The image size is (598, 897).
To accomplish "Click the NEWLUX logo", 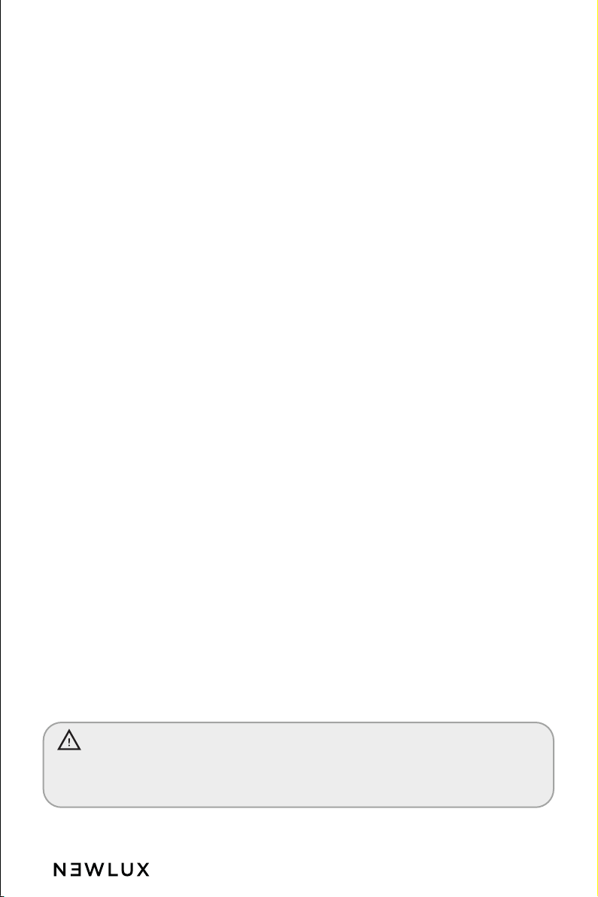I will click(x=102, y=870).
